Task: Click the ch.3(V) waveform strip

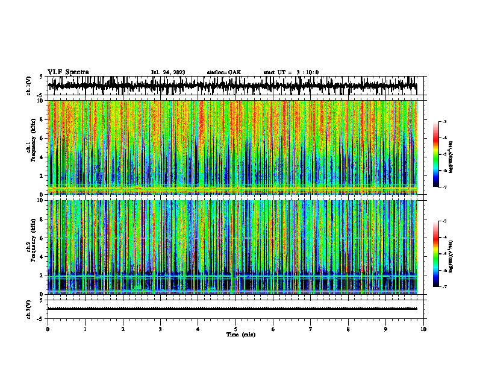Action: [x=232, y=309]
